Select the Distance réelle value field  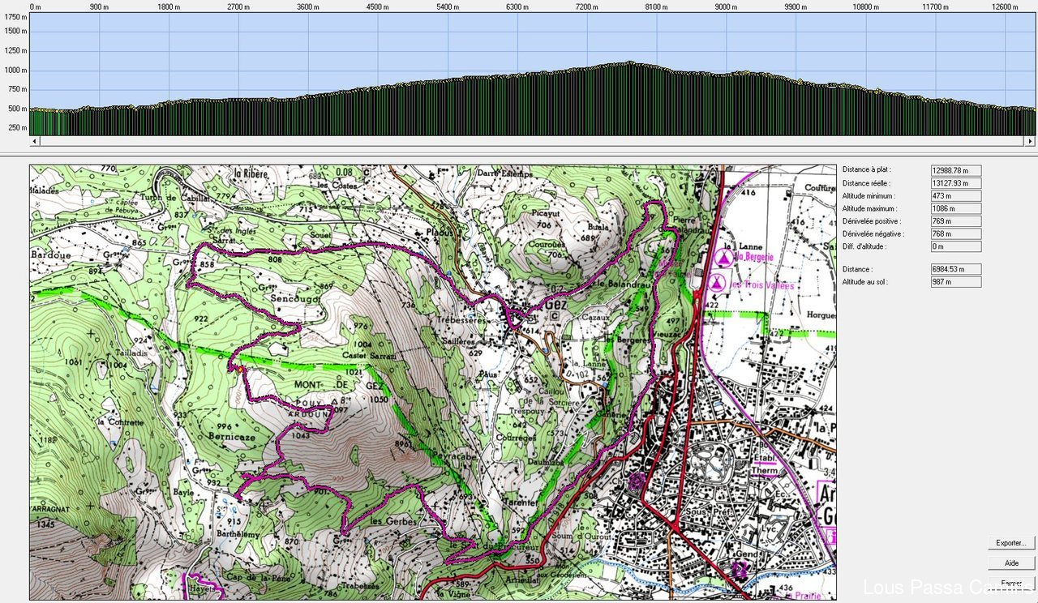coord(956,183)
